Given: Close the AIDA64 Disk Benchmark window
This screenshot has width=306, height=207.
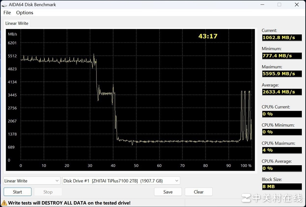Looking at the screenshot, I should (x=297, y=5).
